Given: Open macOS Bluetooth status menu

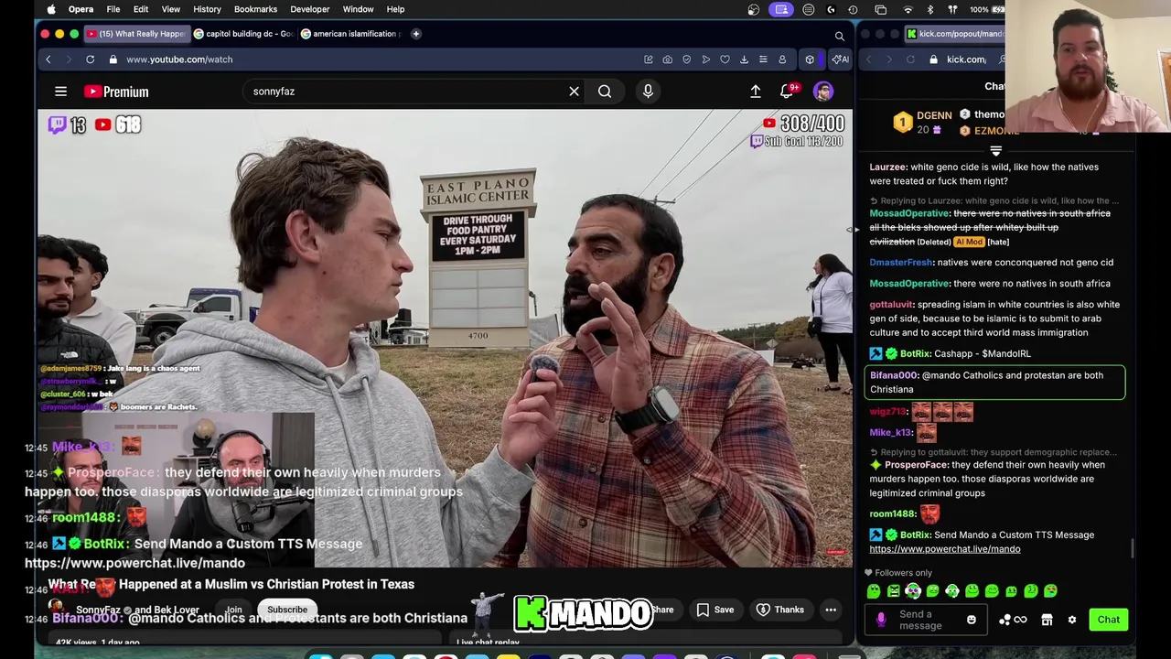Looking at the screenshot, I should (x=930, y=9).
